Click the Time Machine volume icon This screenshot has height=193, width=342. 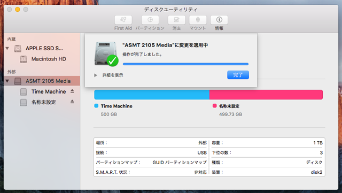click(x=24, y=92)
